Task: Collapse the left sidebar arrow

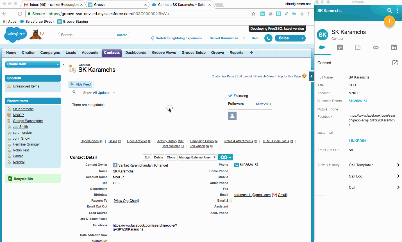Action: point(63,64)
